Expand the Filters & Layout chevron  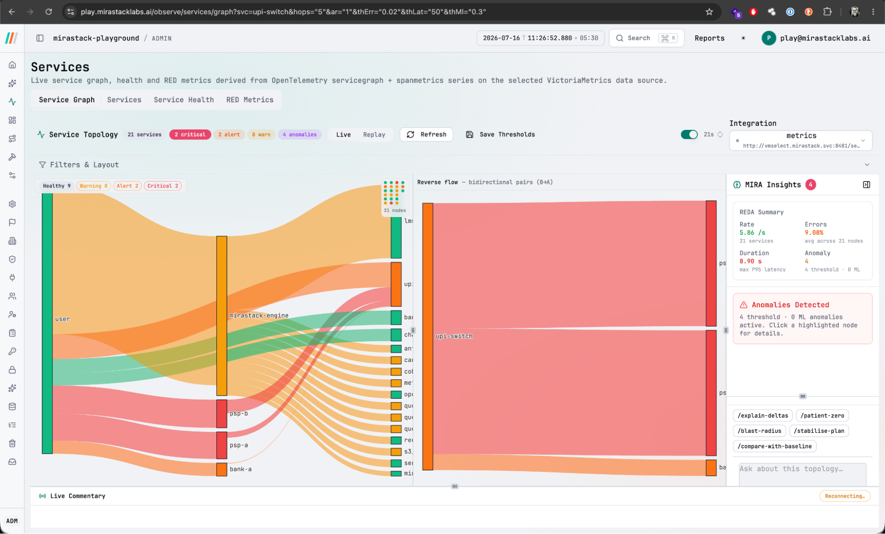(x=867, y=164)
